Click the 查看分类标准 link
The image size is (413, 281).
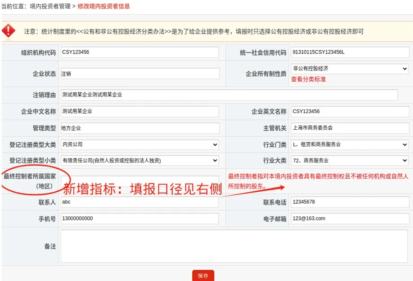tap(308, 79)
